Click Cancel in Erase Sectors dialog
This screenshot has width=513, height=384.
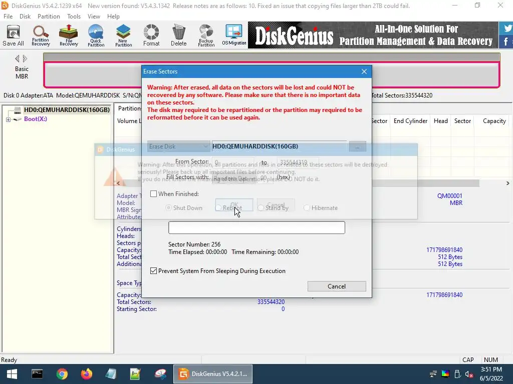coord(337,286)
